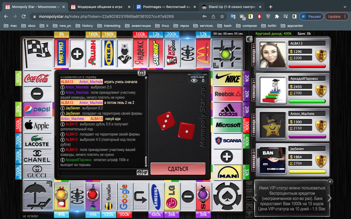This screenshot has width=351, height=219.
Task: Click the beach umbrella corner cell
Action: point(38,197)
